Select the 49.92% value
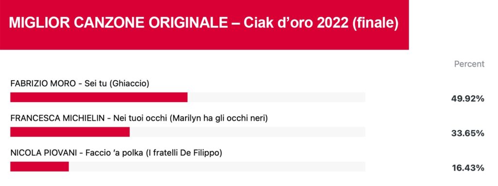The image size is (498, 186). point(467,99)
